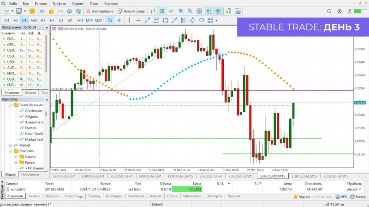Image resolution: width=369 pixels, height=207 pixels.
Task: Open the new chart dropdown arrow
Action: tap(12, 11)
